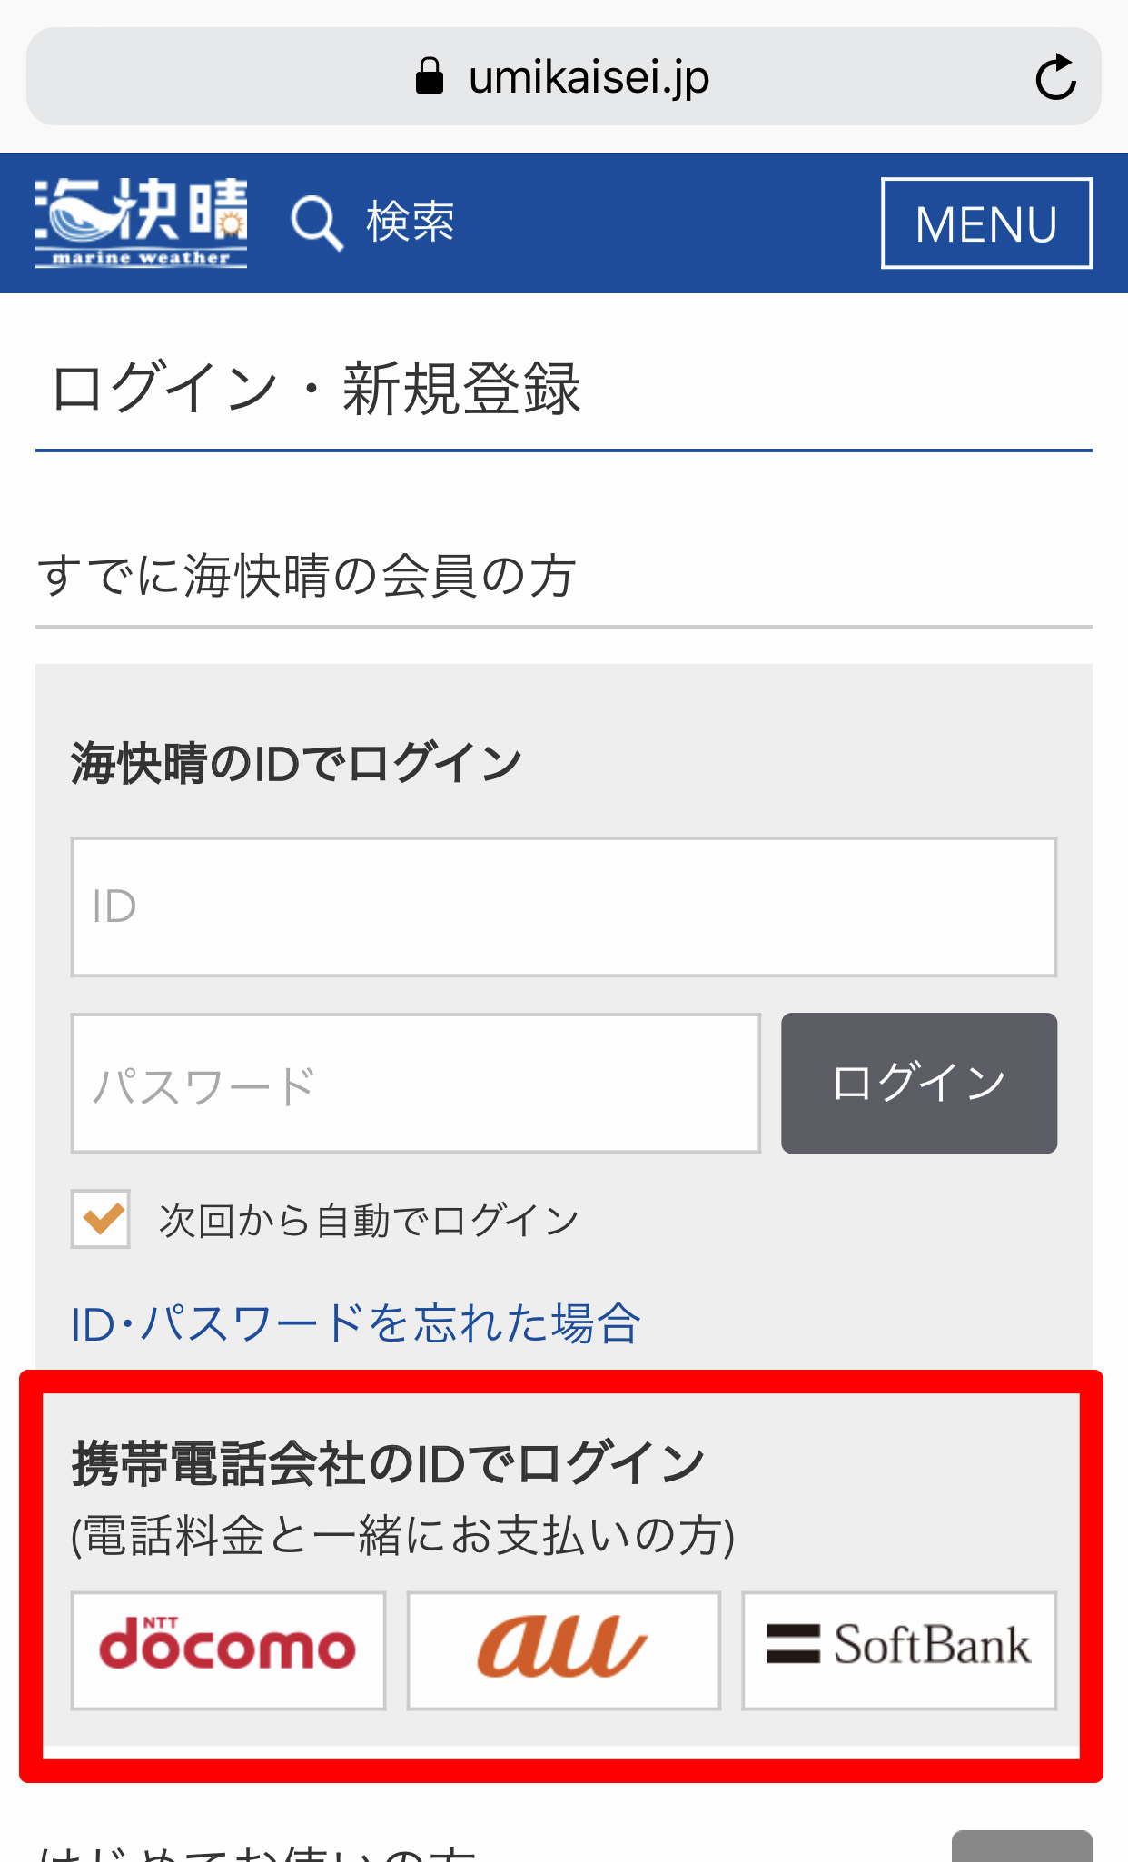Tap the dark ログイン button
This screenshot has width=1128, height=1862.
pyautogui.click(x=919, y=1084)
